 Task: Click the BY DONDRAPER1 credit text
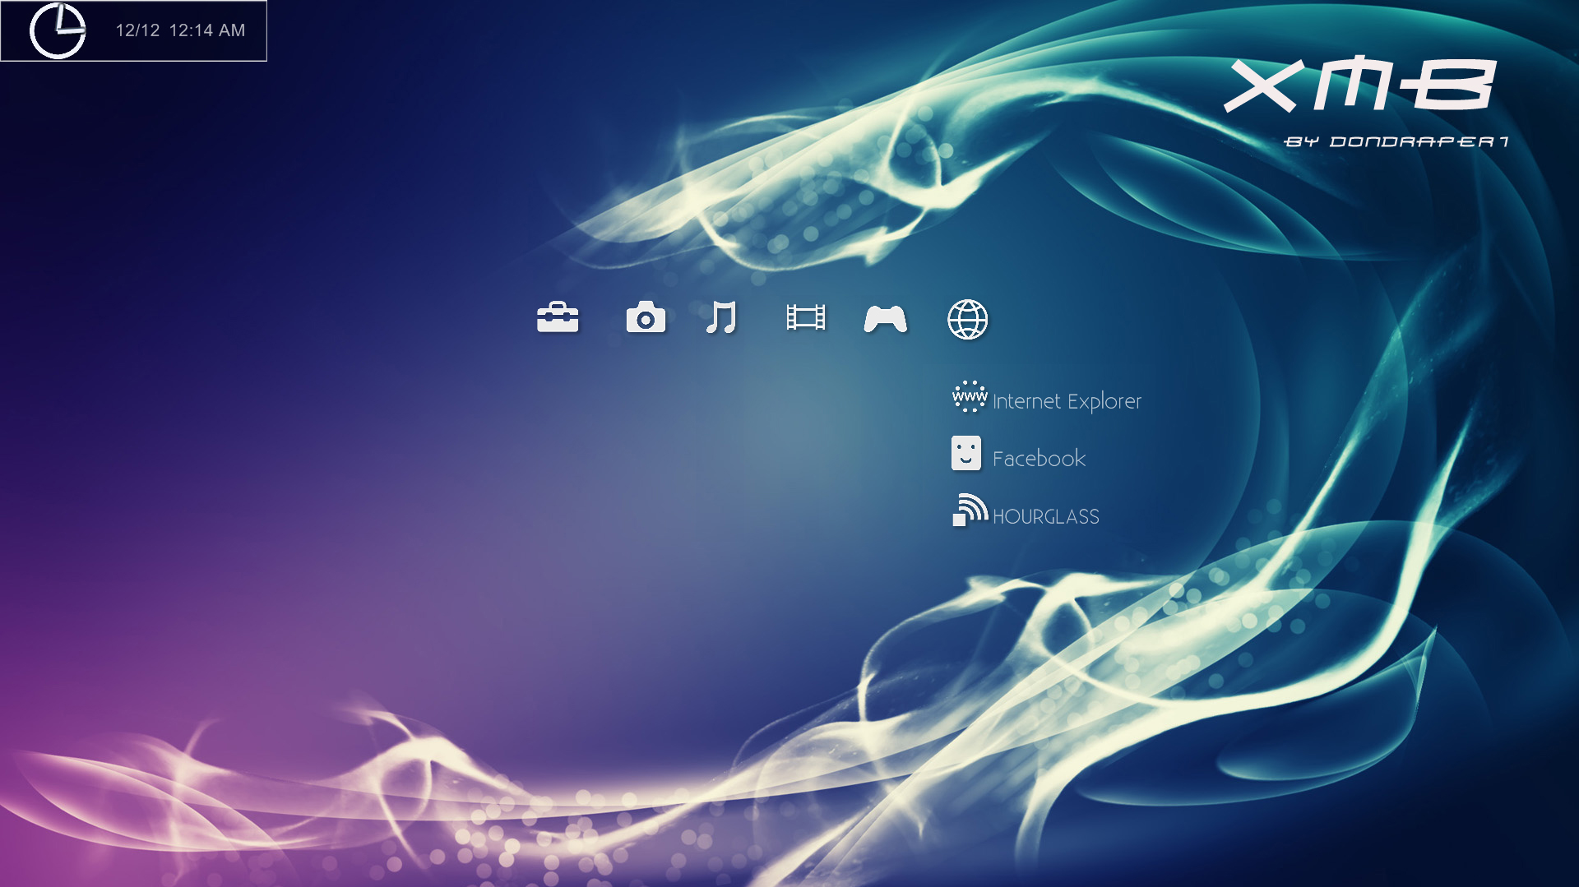click(x=1396, y=141)
